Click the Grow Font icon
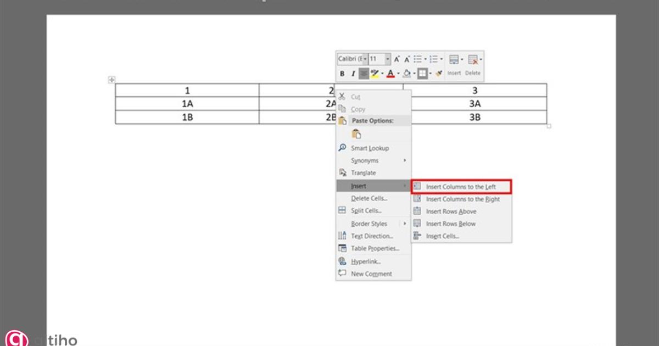 click(x=397, y=59)
